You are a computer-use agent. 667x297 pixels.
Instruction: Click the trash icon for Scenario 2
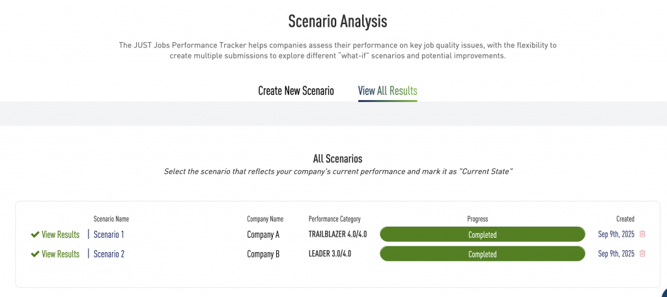(642, 253)
